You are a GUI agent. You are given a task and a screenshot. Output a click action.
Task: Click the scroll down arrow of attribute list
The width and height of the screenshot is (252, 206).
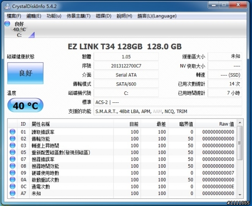pyautogui.click(x=240, y=195)
